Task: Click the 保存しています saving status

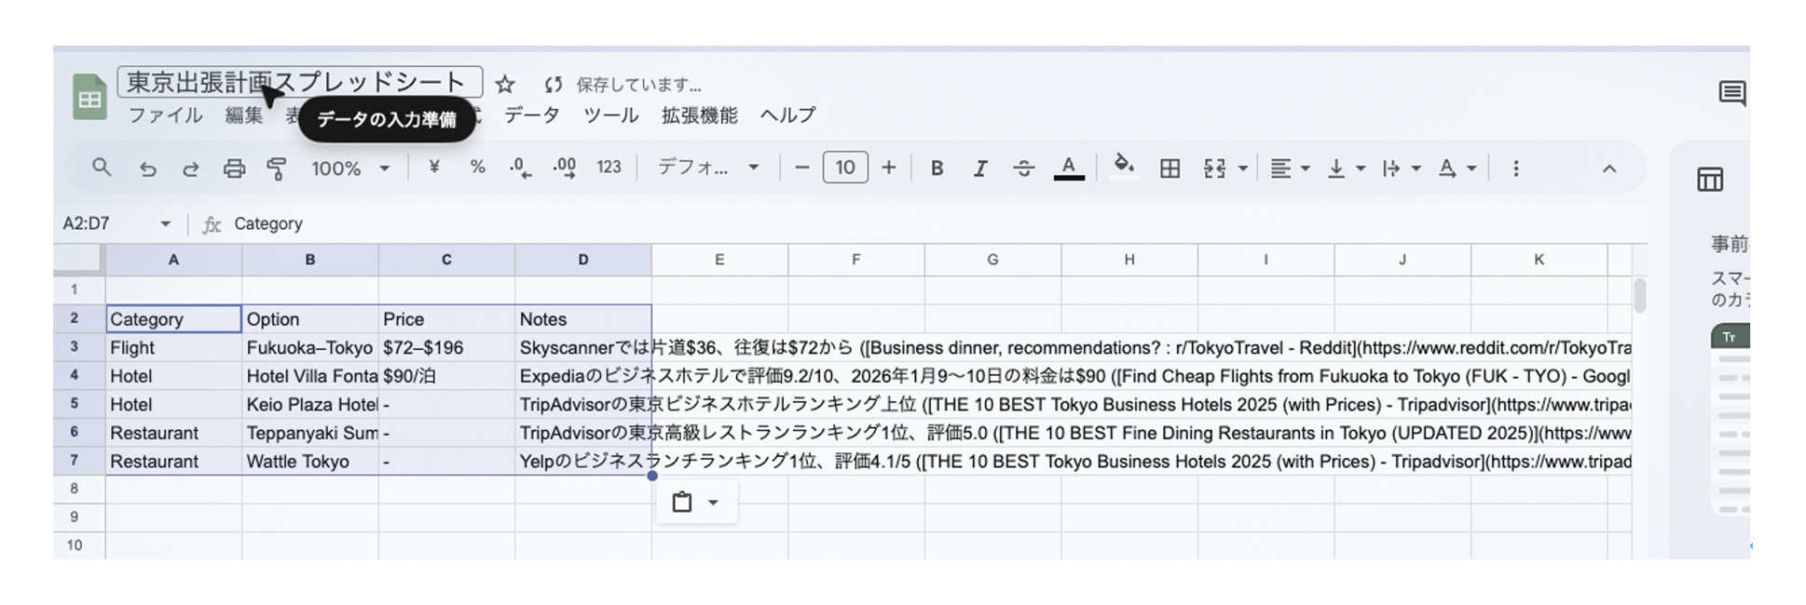Action: tap(638, 85)
